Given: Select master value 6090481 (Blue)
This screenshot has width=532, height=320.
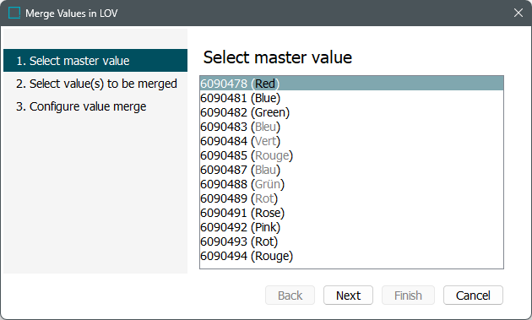Looking at the screenshot, I should (x=351, y=98).
